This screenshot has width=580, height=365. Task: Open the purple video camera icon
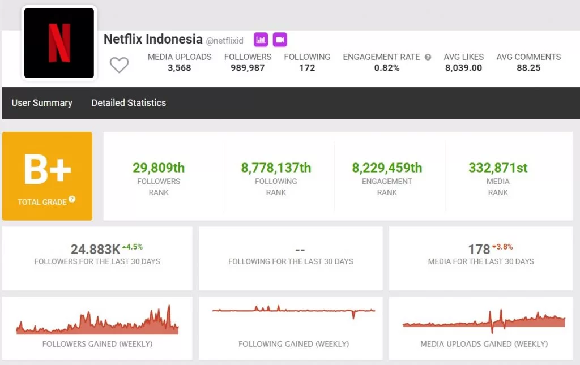pyautogui.click(x=280, y=40)
